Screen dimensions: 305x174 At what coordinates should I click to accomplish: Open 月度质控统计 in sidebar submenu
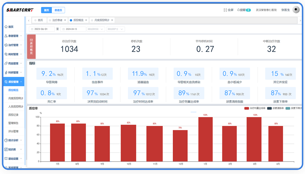[16, 98]
